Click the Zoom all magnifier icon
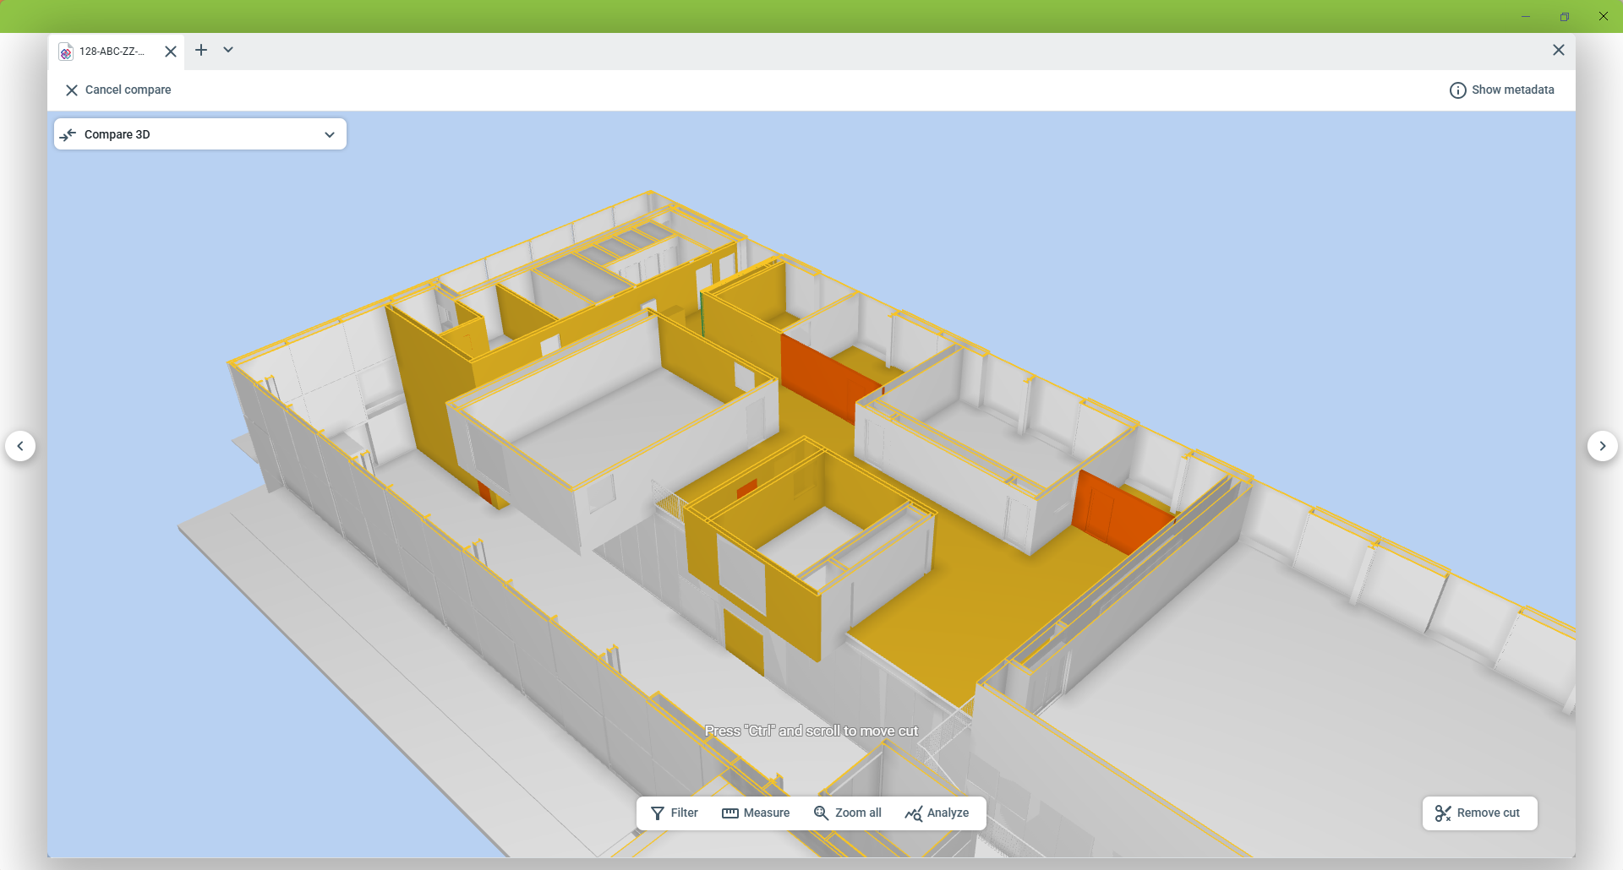 820,813
